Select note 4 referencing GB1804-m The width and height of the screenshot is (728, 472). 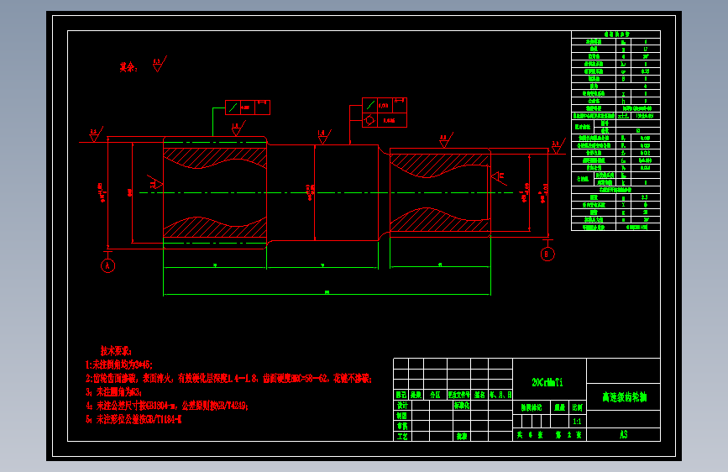coord(167,406)
